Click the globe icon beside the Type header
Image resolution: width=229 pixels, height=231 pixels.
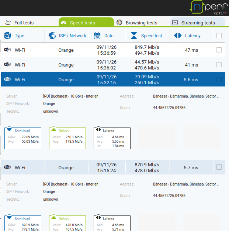tap(7, 35)
